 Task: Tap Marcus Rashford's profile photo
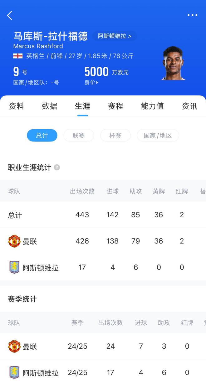coord(174,64)
